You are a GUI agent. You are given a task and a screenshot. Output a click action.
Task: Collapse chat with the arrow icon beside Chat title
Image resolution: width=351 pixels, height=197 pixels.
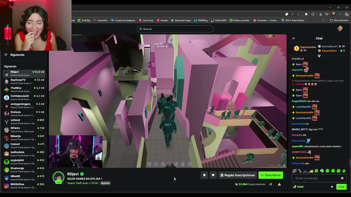pyautogui.click(x=293, y=38)
